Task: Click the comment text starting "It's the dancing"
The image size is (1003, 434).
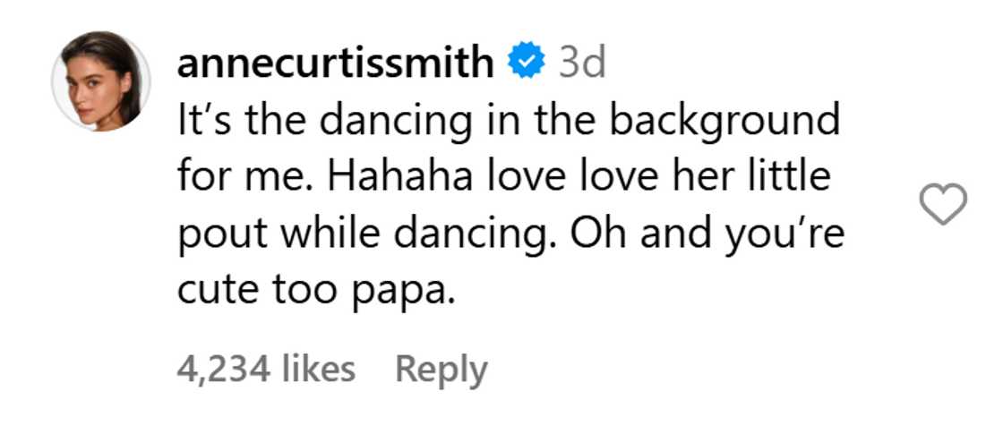Action: pos(508,120)
